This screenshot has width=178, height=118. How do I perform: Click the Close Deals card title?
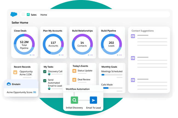(20, 31)
